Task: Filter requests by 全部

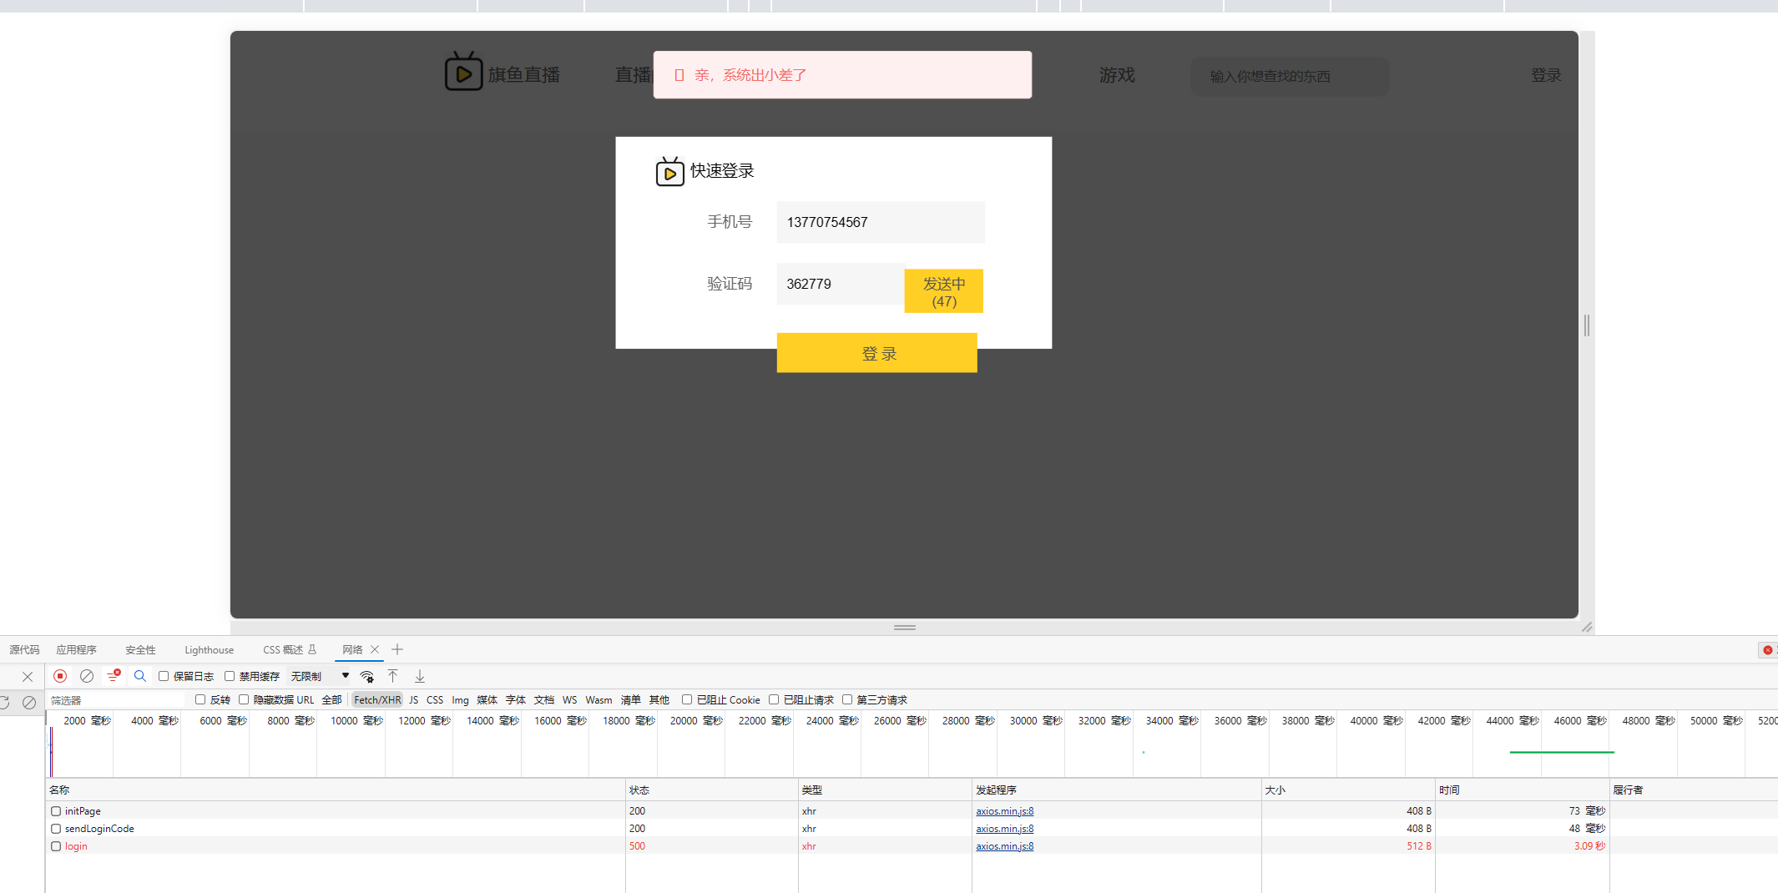Action: tap(331, 700)
